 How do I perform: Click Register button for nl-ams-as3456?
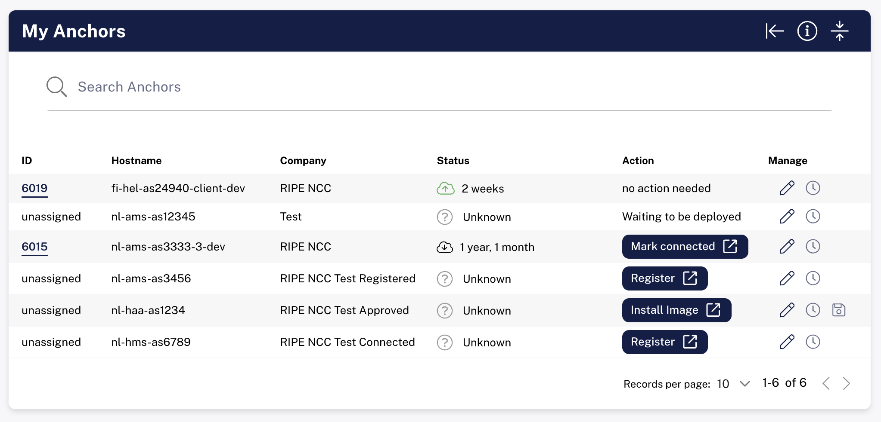(x=665, y=278)
